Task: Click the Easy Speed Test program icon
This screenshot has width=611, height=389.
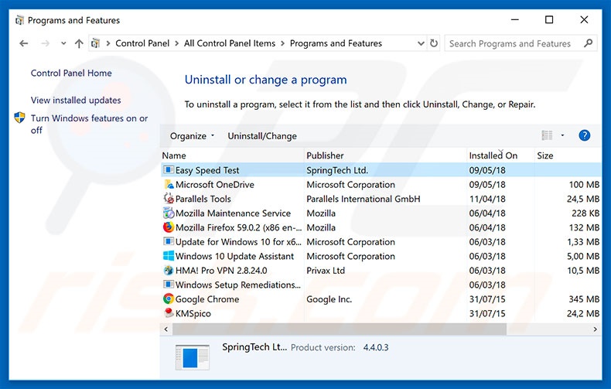Action: 169,170
